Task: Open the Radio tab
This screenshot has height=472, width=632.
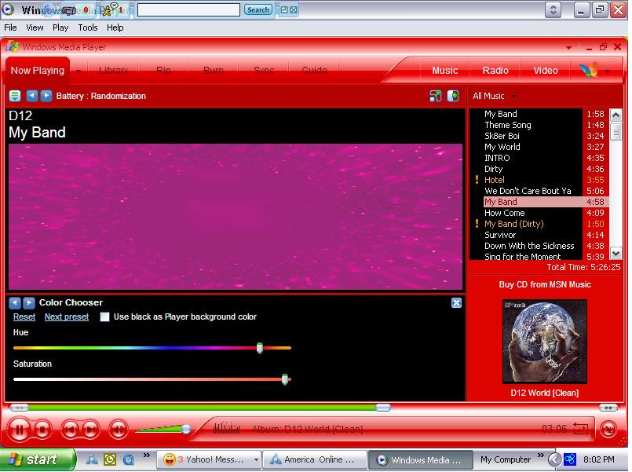Action: [x=495, y=71]
